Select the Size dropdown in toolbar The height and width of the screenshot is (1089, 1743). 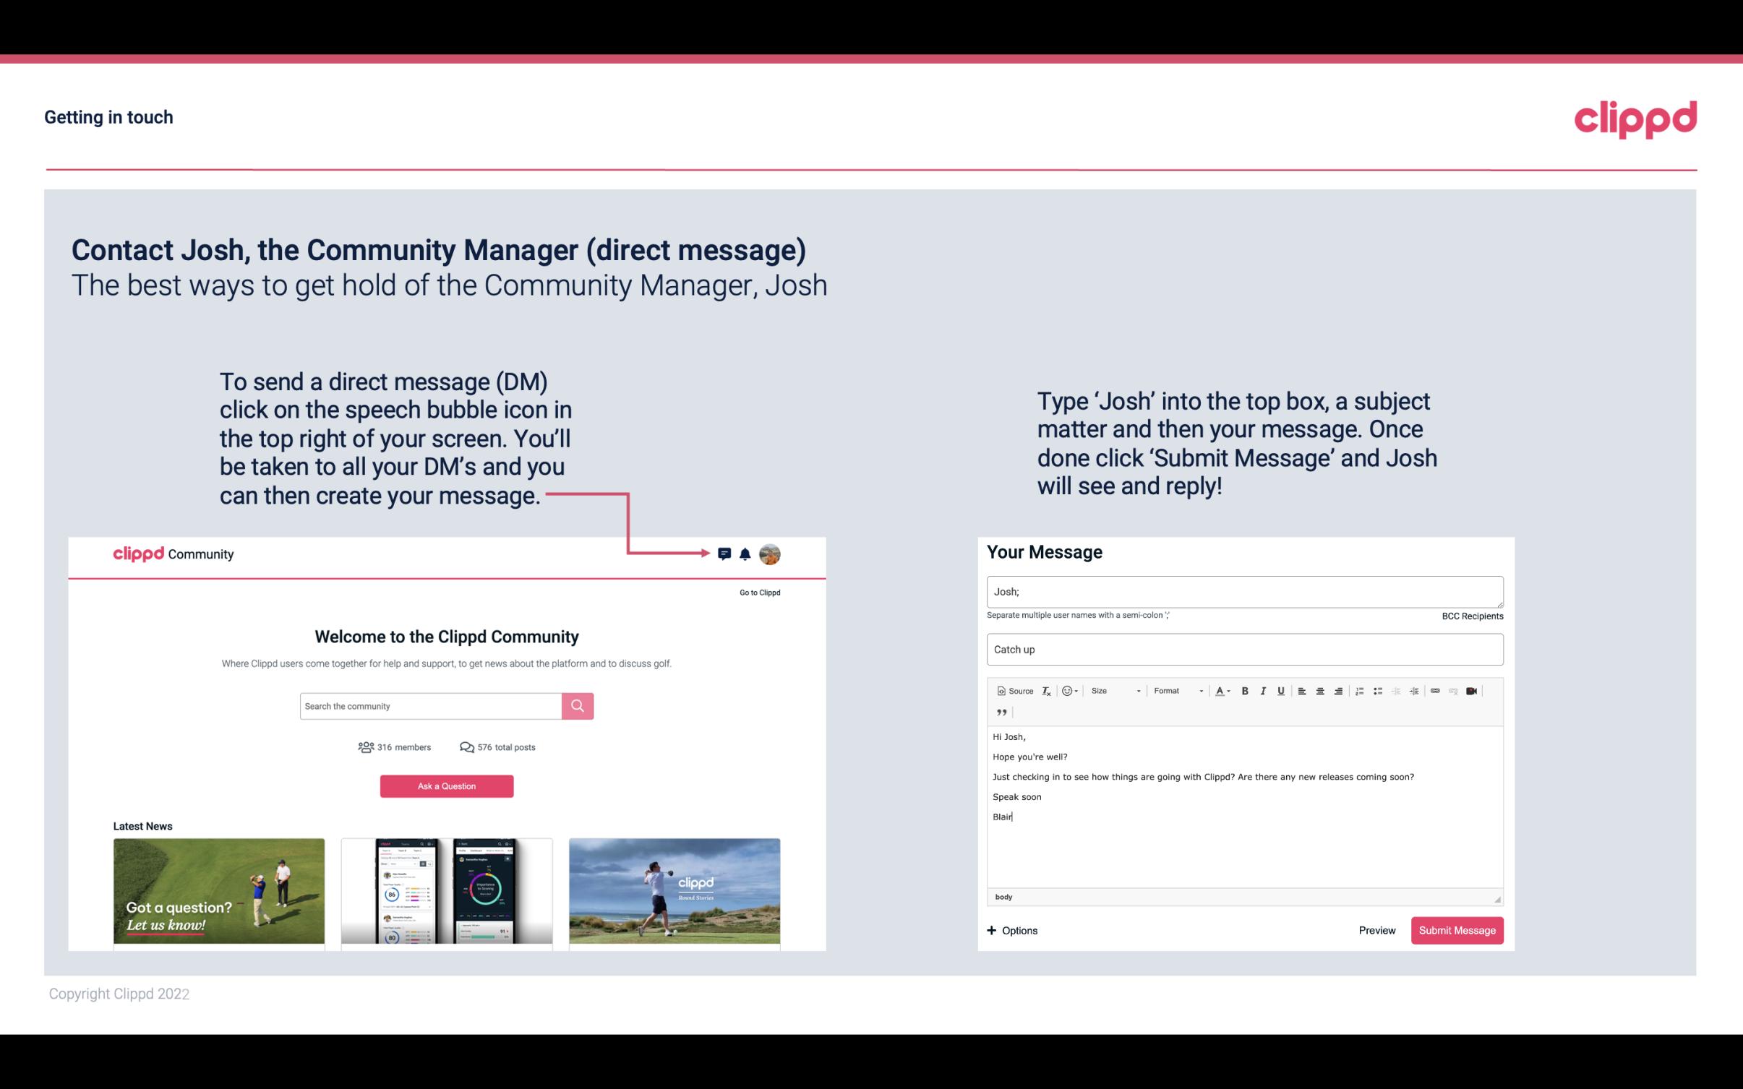1112,692
